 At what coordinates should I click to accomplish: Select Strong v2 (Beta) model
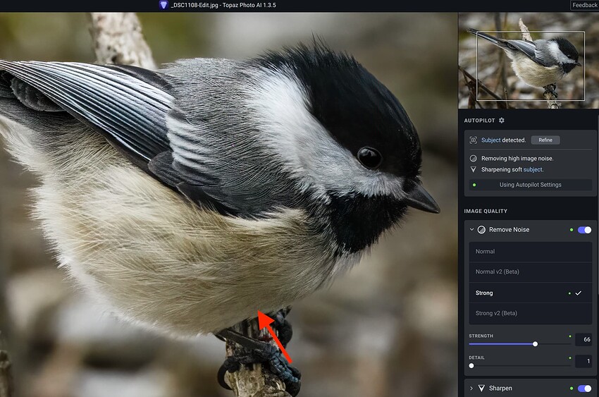click(x=530, y=313)
